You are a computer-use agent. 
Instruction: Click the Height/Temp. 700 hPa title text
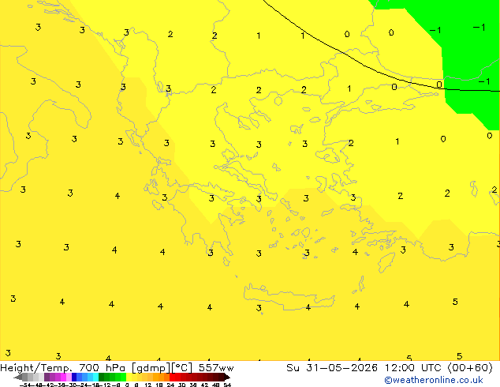click(62, 368)
